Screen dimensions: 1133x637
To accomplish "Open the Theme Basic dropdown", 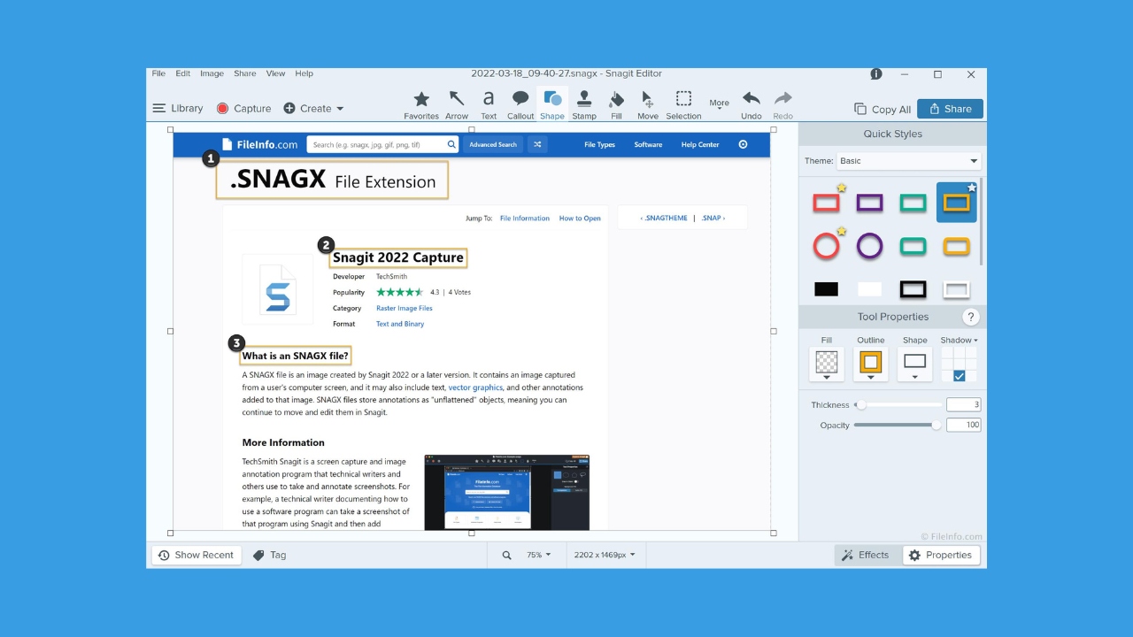I will tap(909, 161).
